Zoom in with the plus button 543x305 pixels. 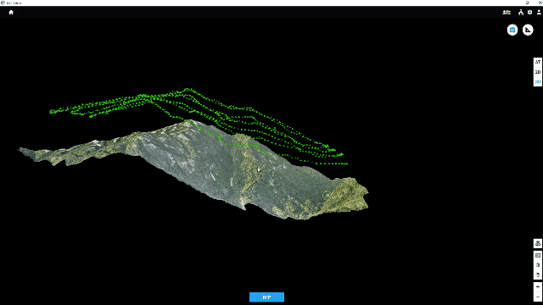537,287
